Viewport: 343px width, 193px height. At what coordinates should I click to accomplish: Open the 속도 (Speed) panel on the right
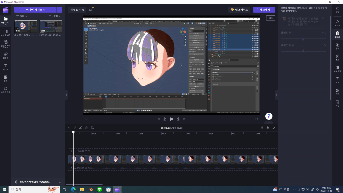point(337,80)
